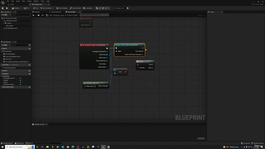Toggle Sphere variable visibility icon
The image size is (265, 149).
pyautogui.click(x=20, y=82)
